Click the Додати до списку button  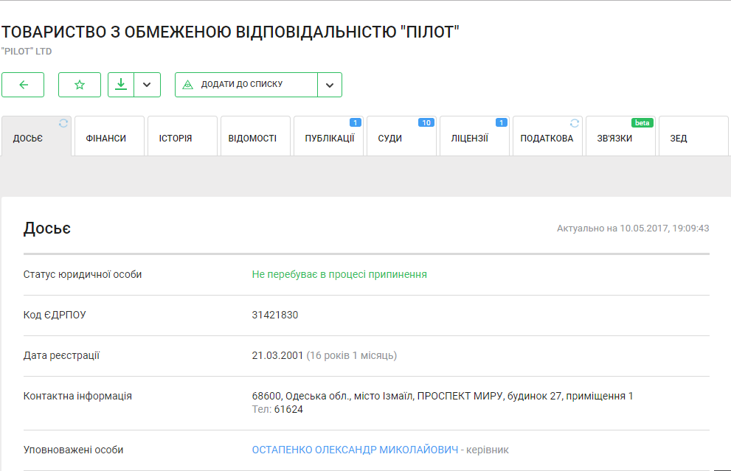point(242,85)
